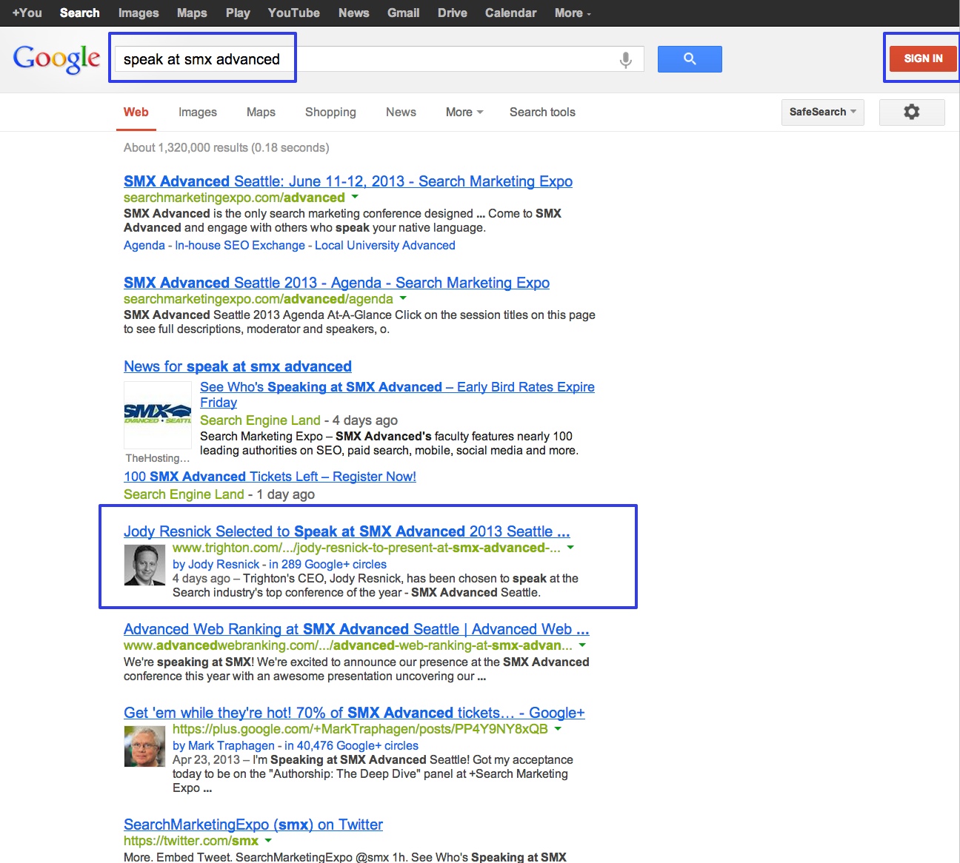Switch to News search tab
Image resolution: width=960 pixels, height=863 pixels.
(x=401, y=112)
